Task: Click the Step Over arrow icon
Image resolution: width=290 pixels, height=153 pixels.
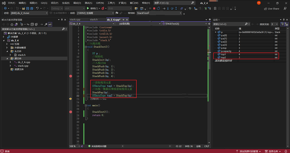Action: (x=172, y=8)
